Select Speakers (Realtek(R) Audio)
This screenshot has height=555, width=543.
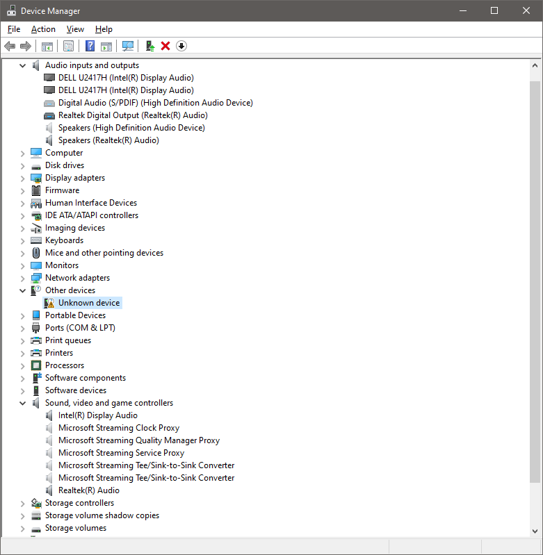[x=108, y=140]
